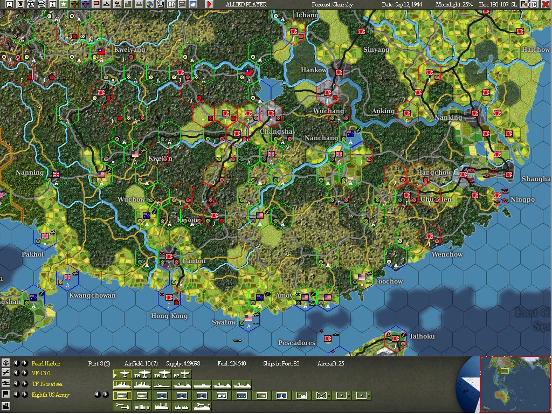
Task: Click the OP toolbar icon
Action: pyautogui.click(x=171, y=4)
